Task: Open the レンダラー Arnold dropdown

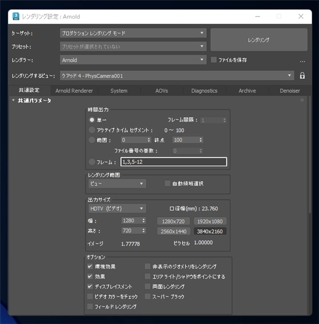Action: click(133, 60)
